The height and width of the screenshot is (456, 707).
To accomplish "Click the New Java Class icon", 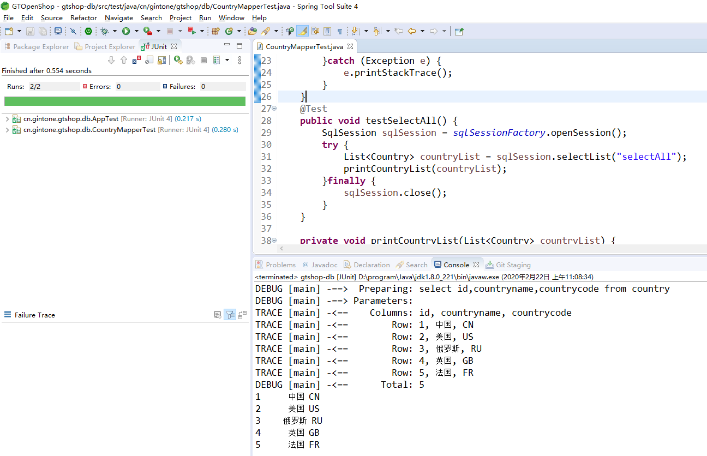I will (x=229, y=32).
